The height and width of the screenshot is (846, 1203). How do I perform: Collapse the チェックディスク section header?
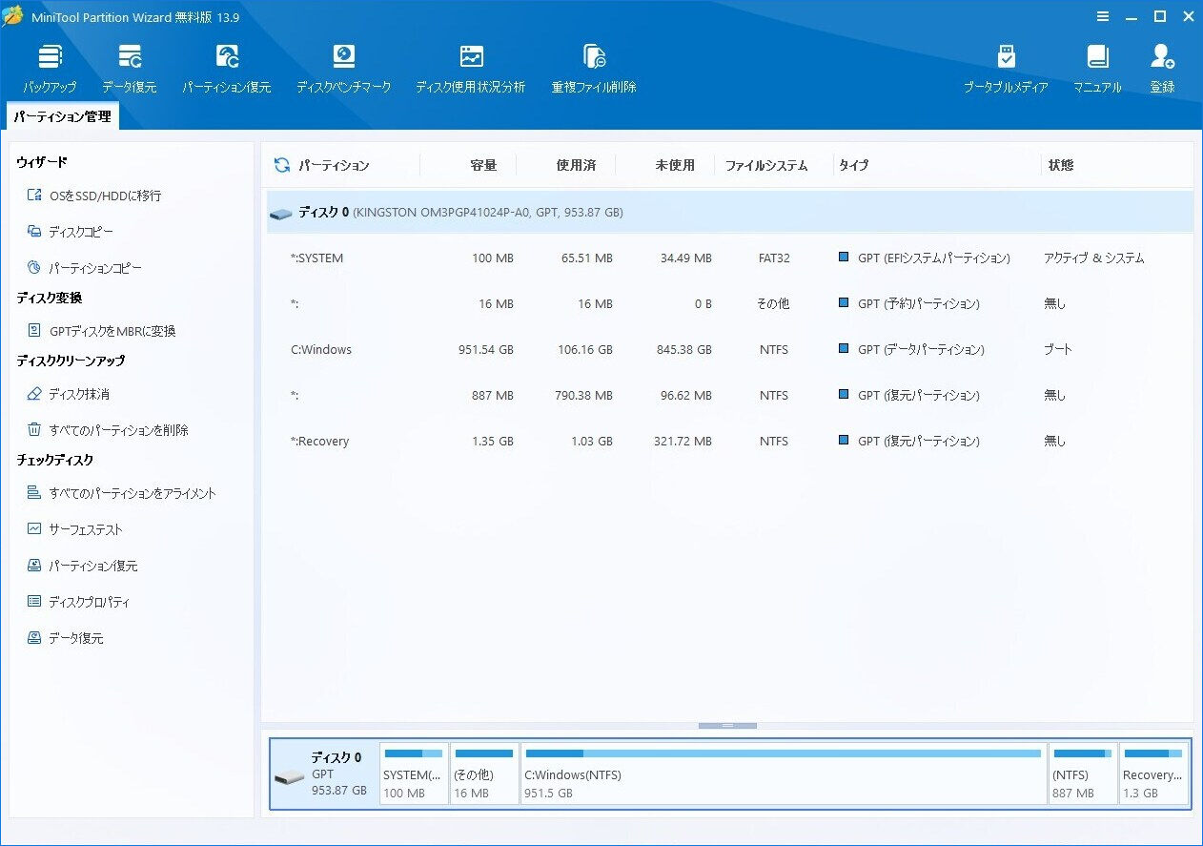[x=55, y=460]
